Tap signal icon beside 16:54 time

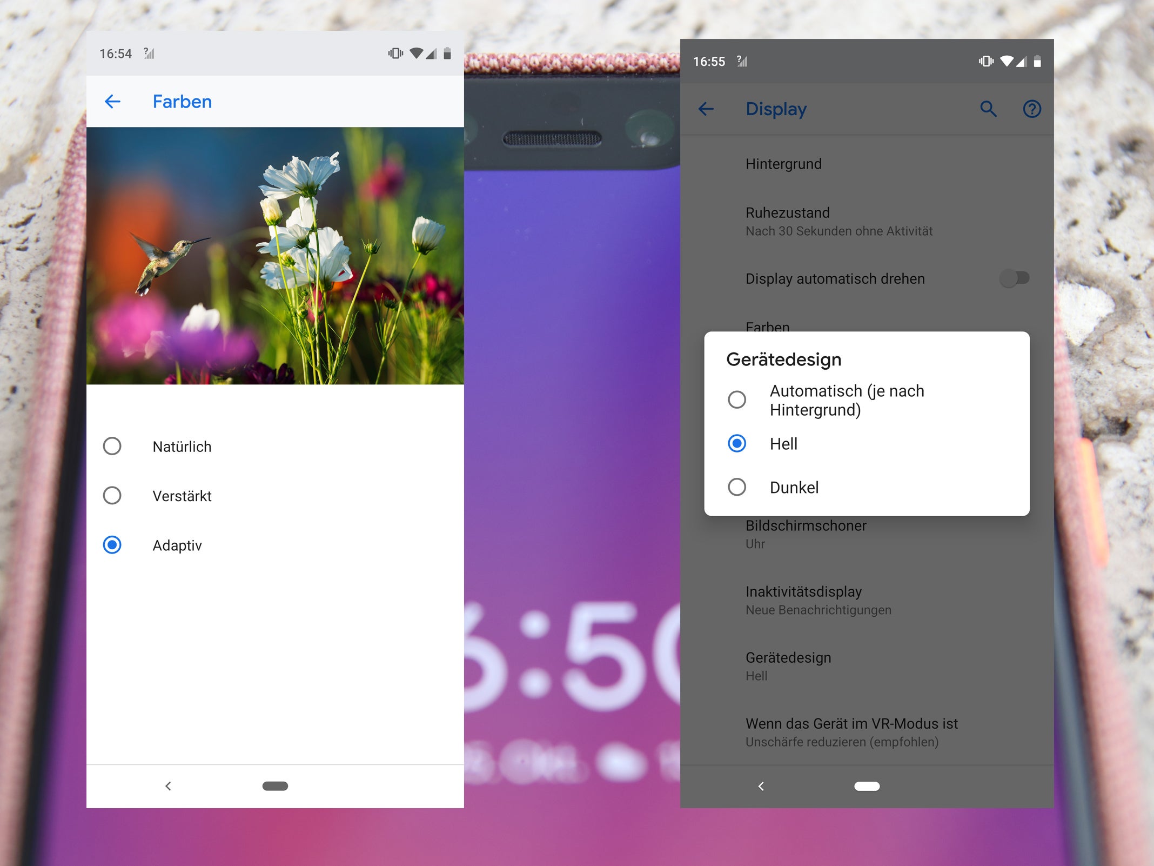(149, 53)
